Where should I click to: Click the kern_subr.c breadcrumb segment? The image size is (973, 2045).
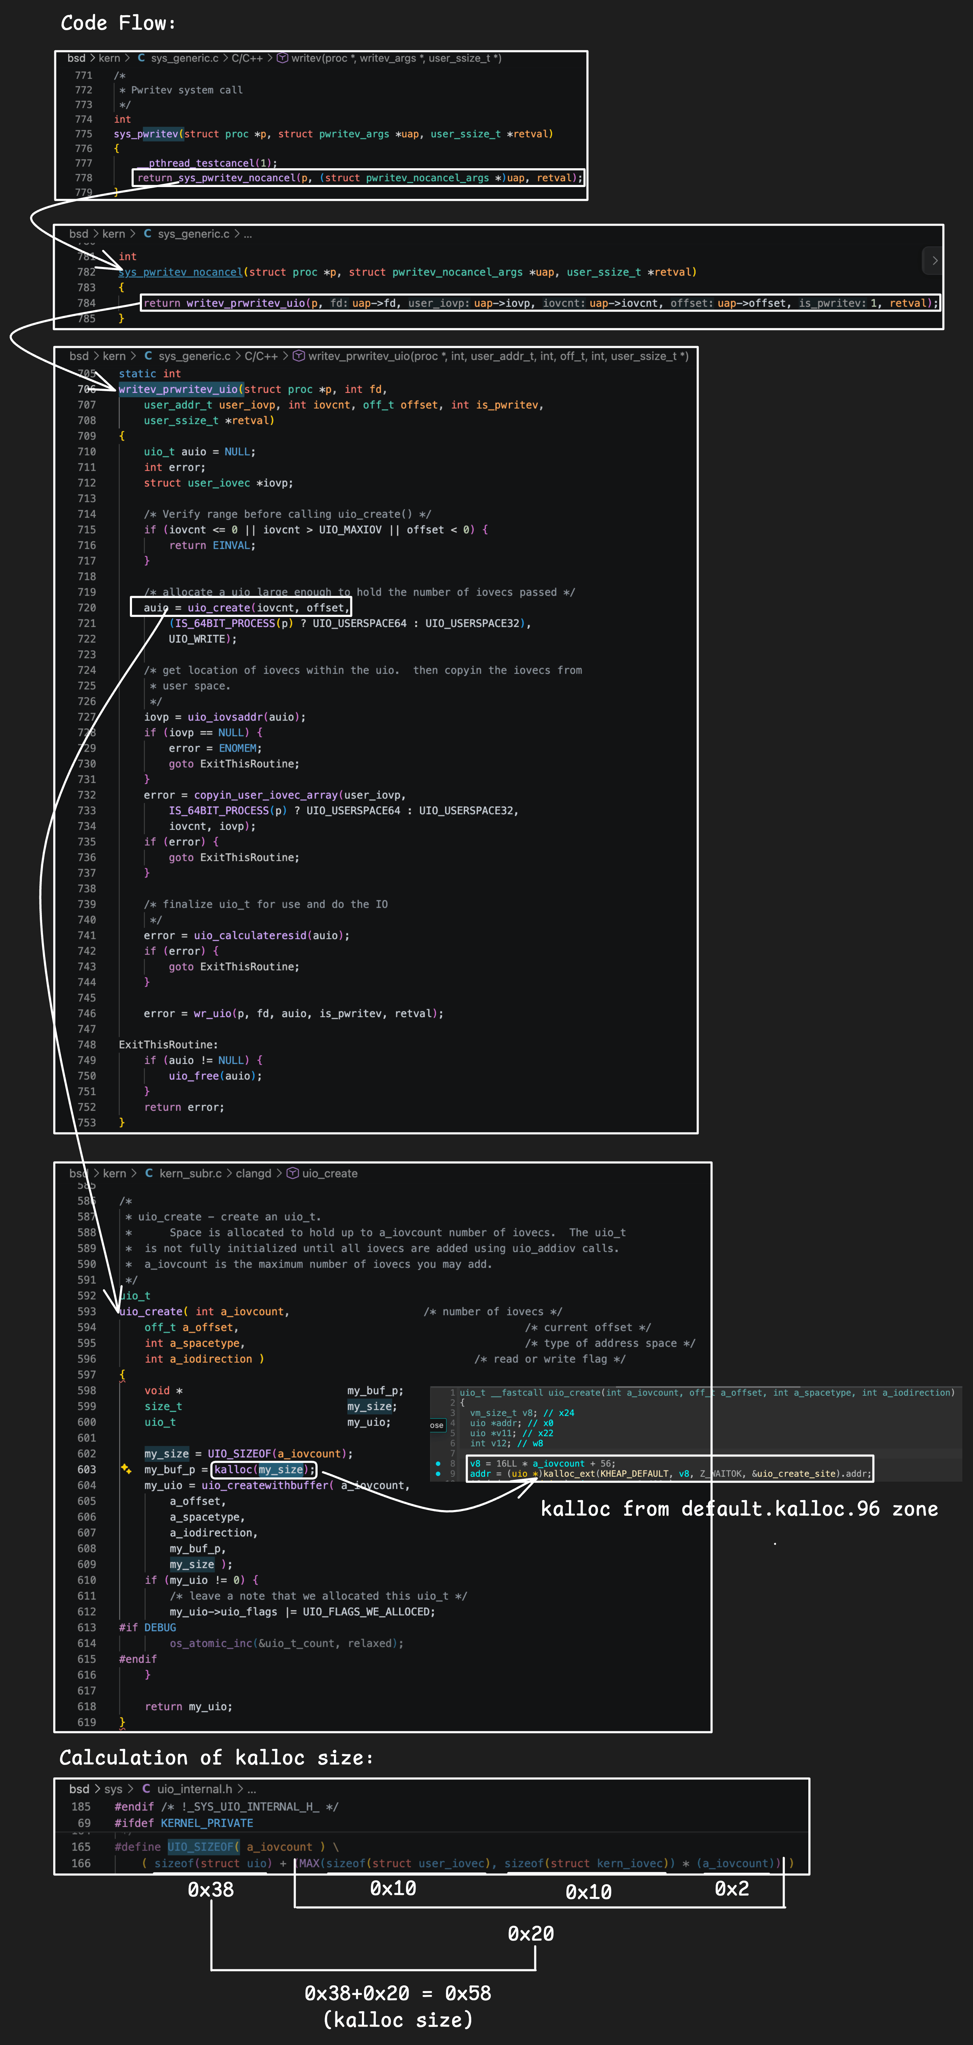[191, 1173]
